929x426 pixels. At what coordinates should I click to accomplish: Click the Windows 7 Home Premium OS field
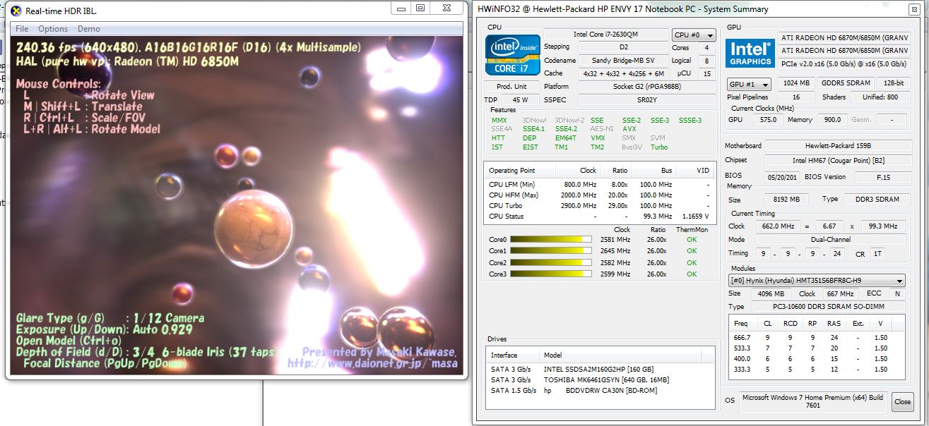tap(814, 401)
